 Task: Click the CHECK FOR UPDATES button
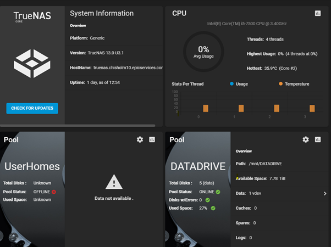32,108
